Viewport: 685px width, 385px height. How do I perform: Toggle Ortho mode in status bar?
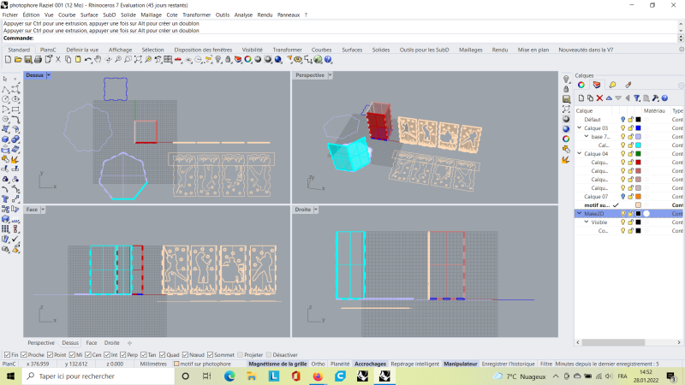pos(318,364)
